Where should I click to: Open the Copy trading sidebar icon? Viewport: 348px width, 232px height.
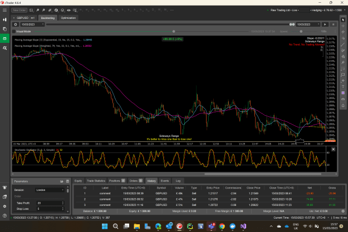tap(4, 29)
